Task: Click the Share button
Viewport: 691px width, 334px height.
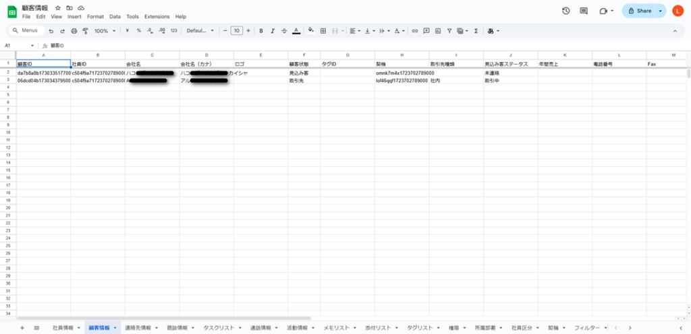Action: 640,11
